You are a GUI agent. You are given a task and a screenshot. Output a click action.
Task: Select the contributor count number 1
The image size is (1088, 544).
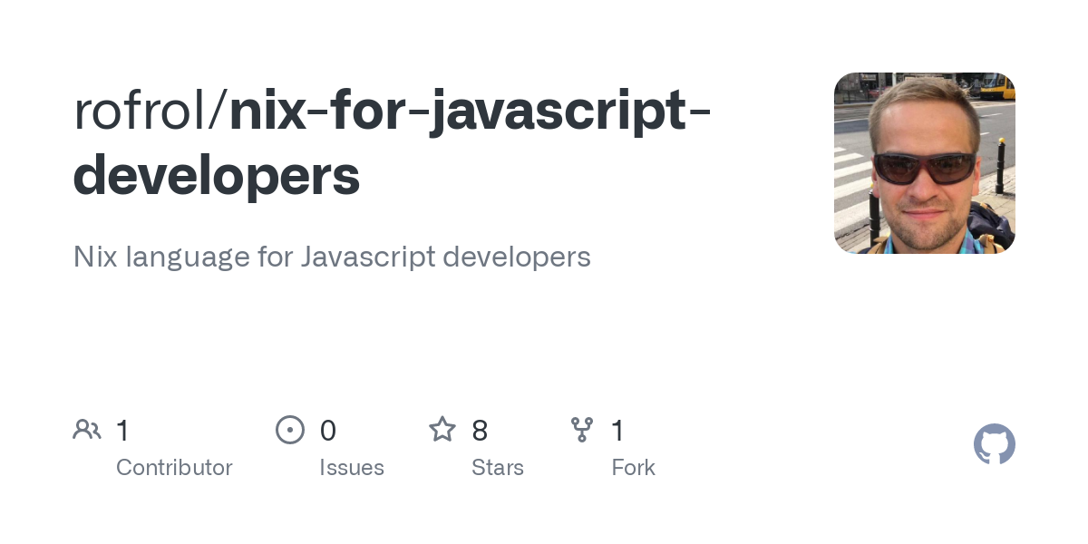[x=123, y=431]
